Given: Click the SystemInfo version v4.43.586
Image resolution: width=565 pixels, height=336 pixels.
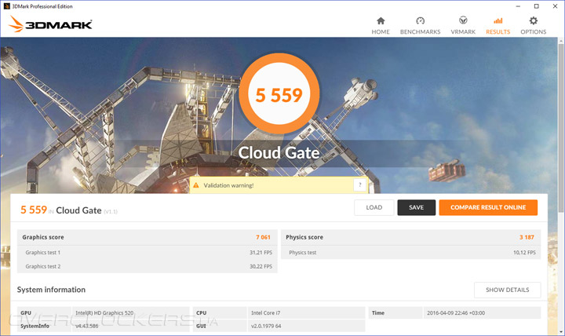Looking at the screenshot, I should [87, 326].
